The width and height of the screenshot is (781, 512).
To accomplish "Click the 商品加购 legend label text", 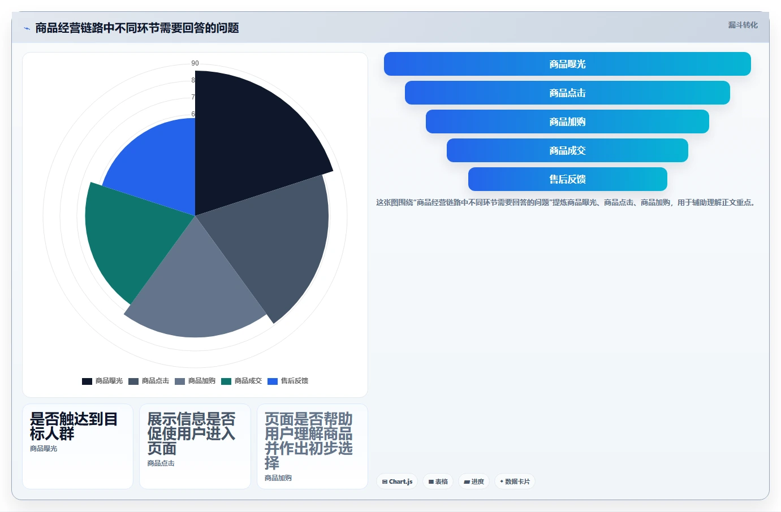I will tap(202, 381).
